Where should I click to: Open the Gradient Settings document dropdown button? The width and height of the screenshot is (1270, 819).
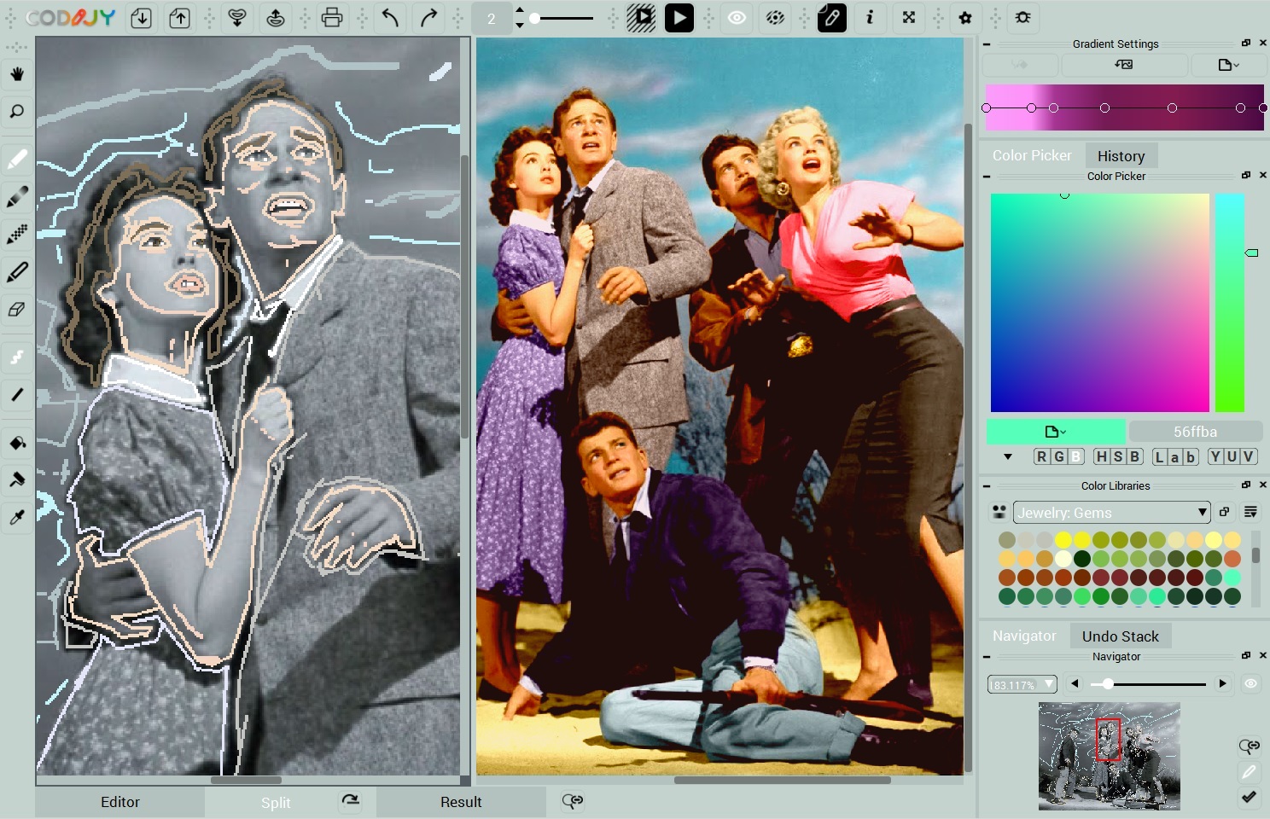pos(1228,65)
